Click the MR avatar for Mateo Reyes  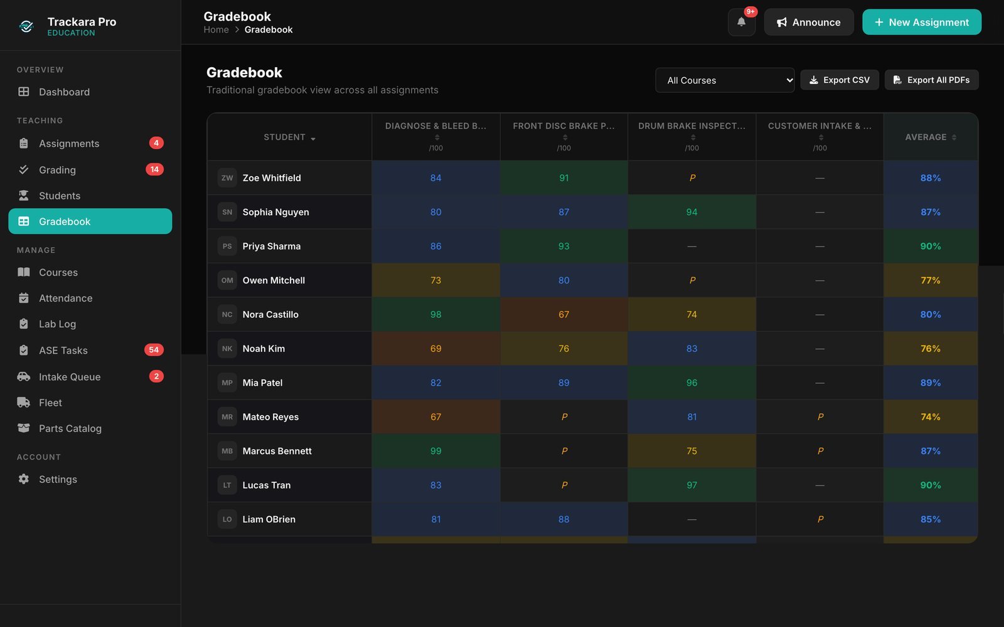click(x=227, y=417)
